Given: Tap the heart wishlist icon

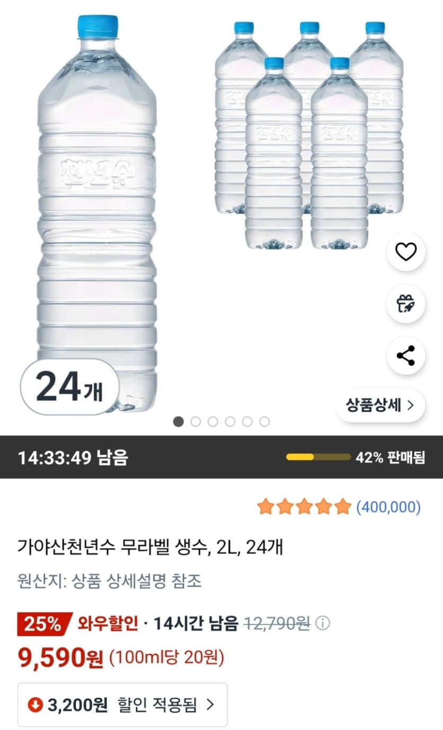Looking at the screenshot, I should (x=406, y=252).
